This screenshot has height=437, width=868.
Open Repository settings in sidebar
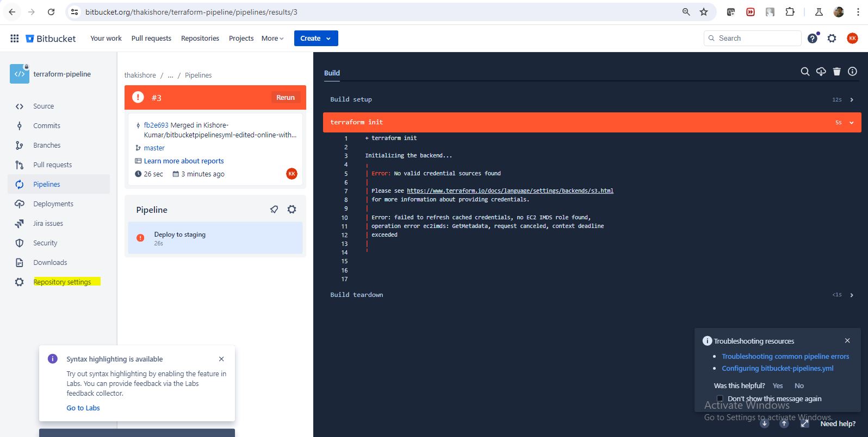[62, 282]
